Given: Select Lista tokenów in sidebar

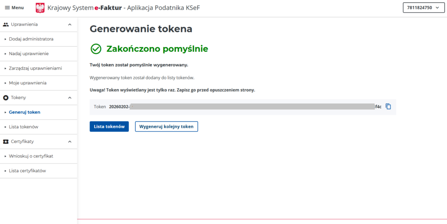Looking at the screenshot, I should pyautogui.click(x=24, y=127).
